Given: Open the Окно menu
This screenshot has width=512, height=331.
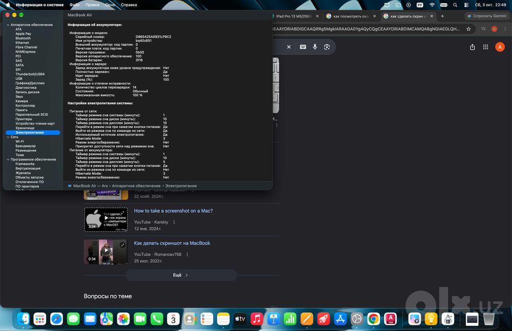Looking at the screenshot, I should click(x=110, y=5).
